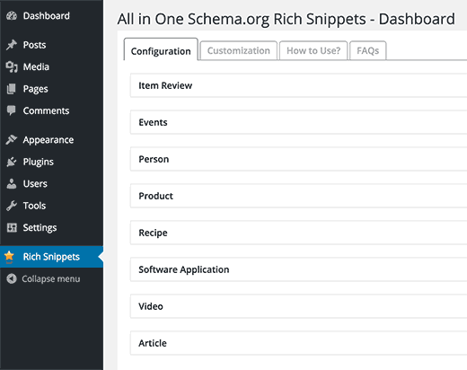Collapse the sidebar with Collapse menu
467x370 pixels.
(43, 279)
